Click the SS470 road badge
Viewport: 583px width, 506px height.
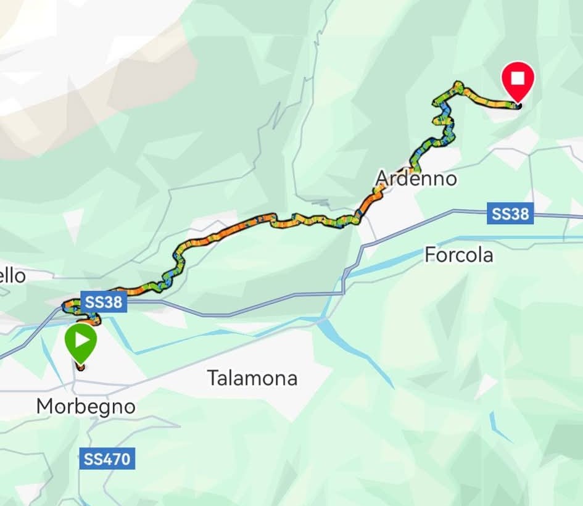107,458
